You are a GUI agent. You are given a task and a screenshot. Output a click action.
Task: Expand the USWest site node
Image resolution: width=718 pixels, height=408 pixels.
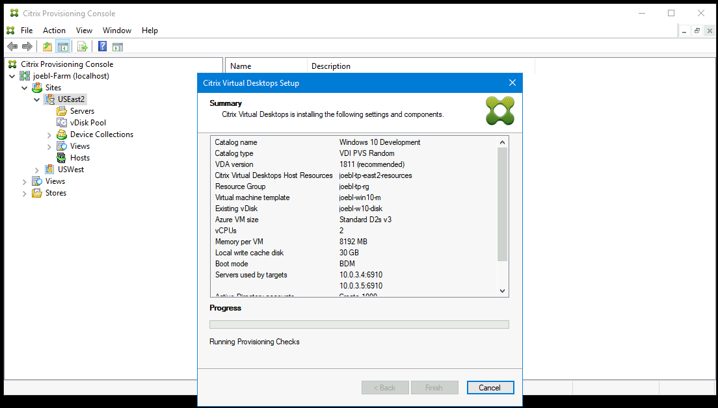tap(37, 169)
